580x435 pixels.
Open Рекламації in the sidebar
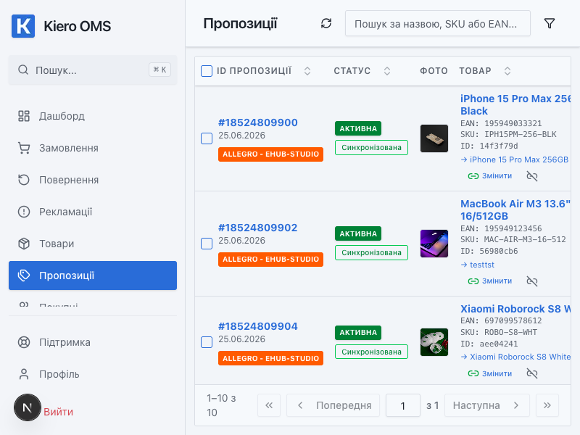tap(93, 212)
